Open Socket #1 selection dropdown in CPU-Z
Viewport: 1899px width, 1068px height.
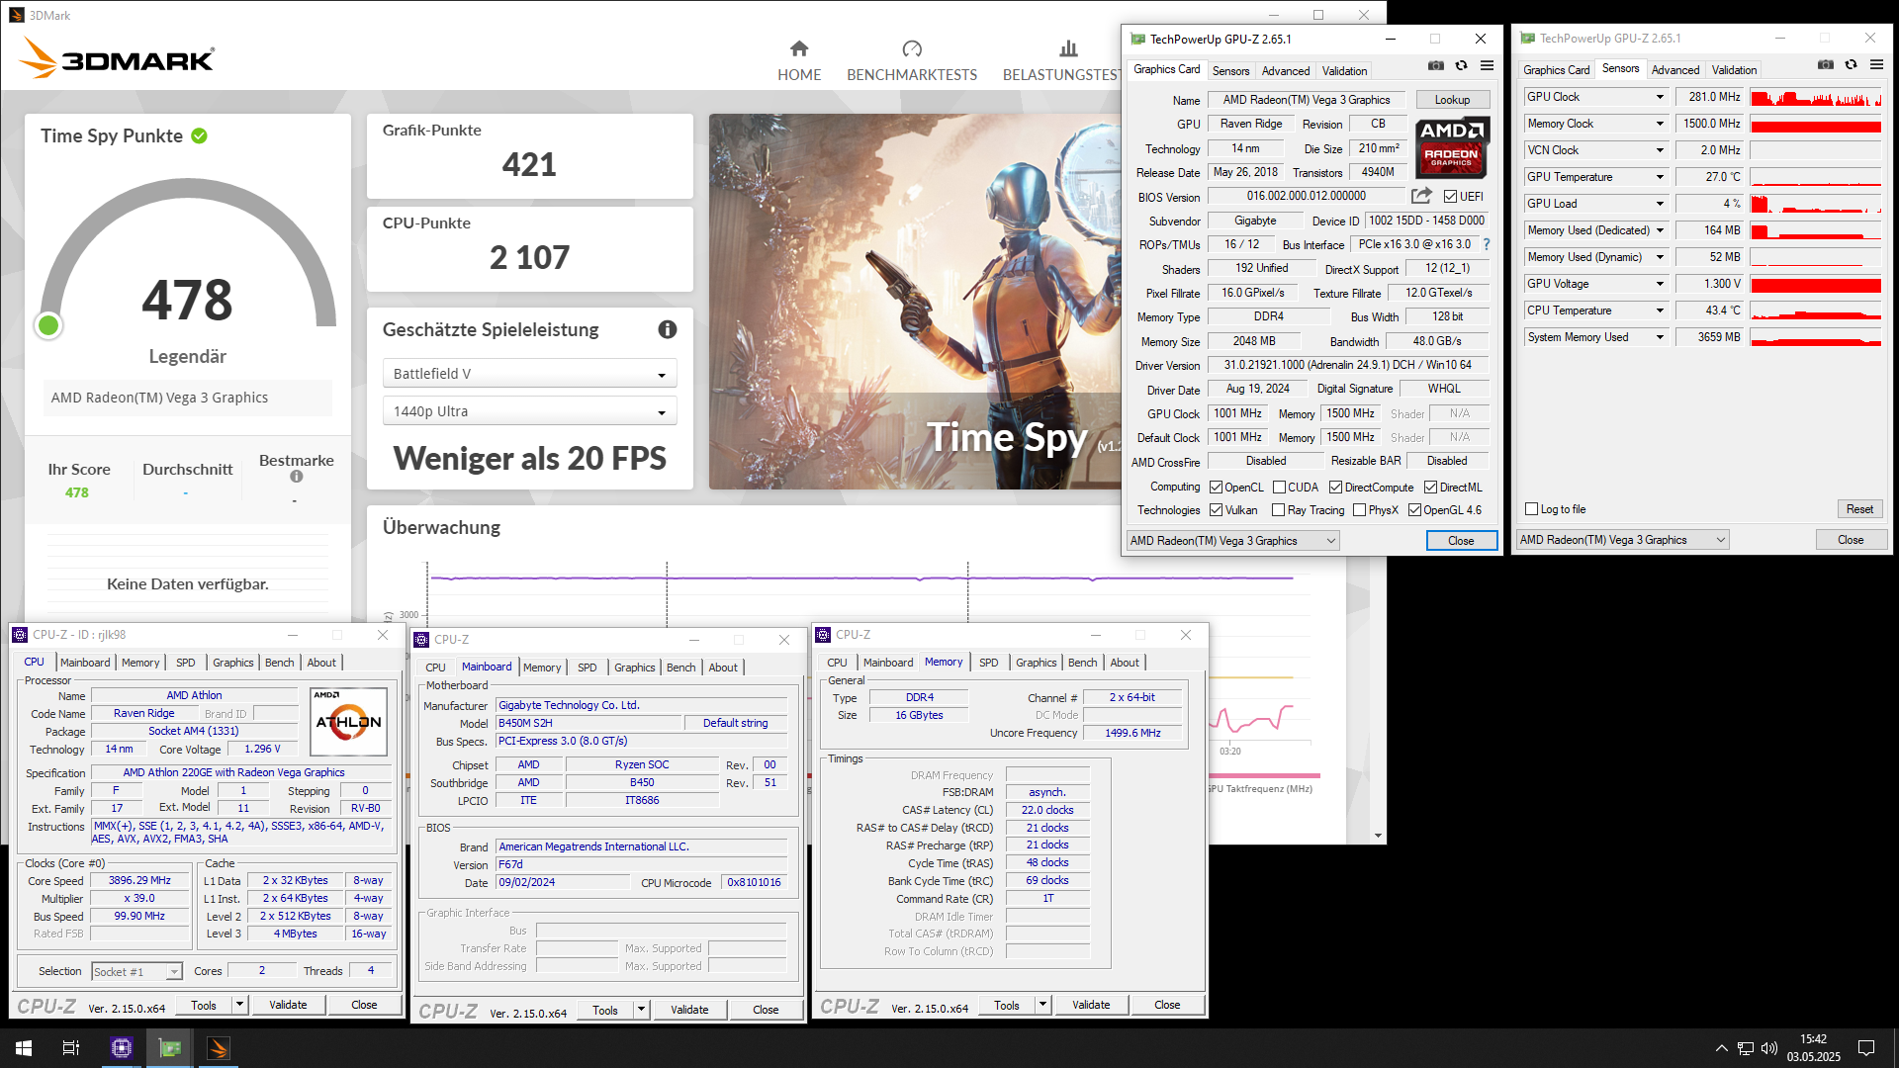pos(137,972)
